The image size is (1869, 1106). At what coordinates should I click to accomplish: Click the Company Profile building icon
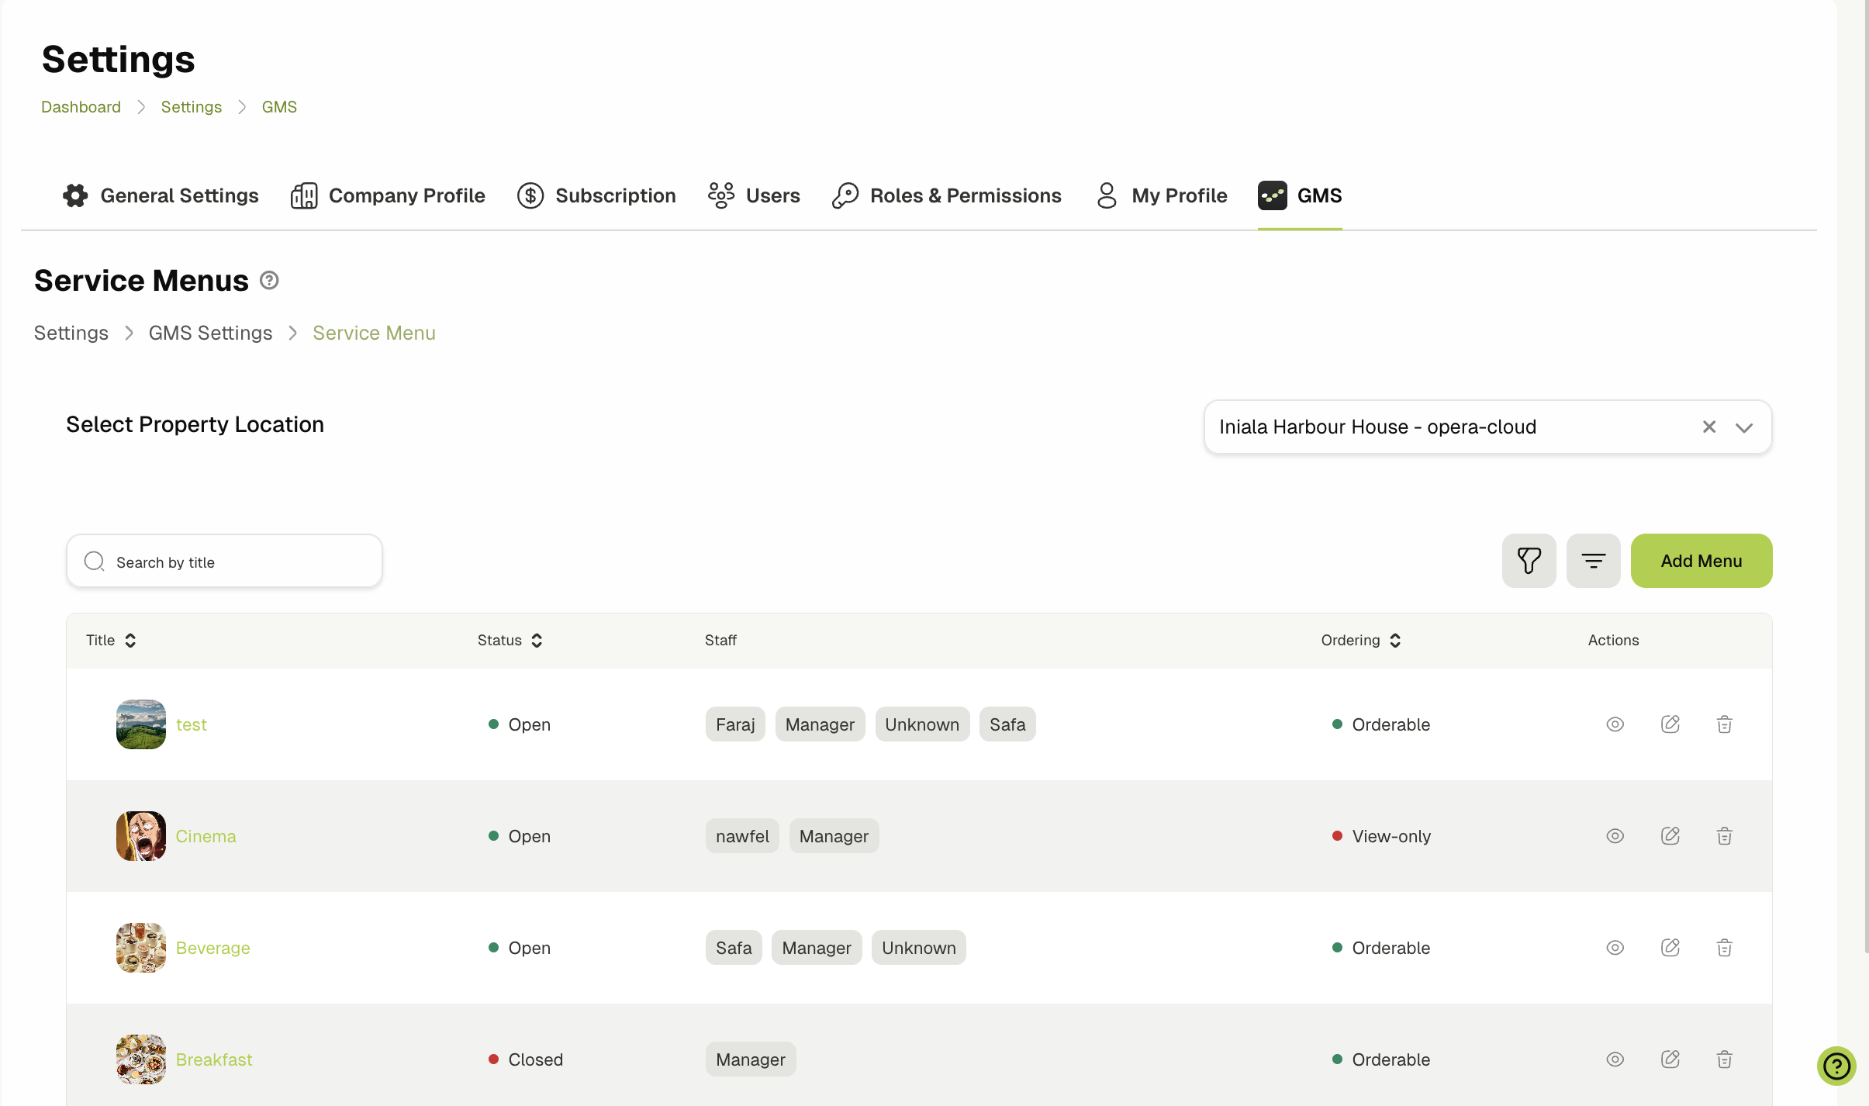click(303, 195)
